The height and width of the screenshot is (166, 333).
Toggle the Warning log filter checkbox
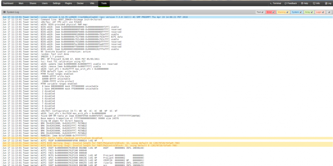click(288, 12)
